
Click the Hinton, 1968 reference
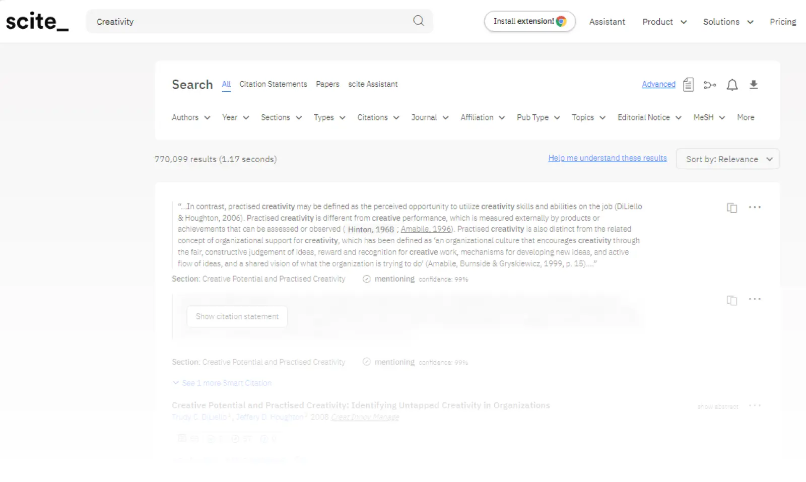tap(371, 230)
